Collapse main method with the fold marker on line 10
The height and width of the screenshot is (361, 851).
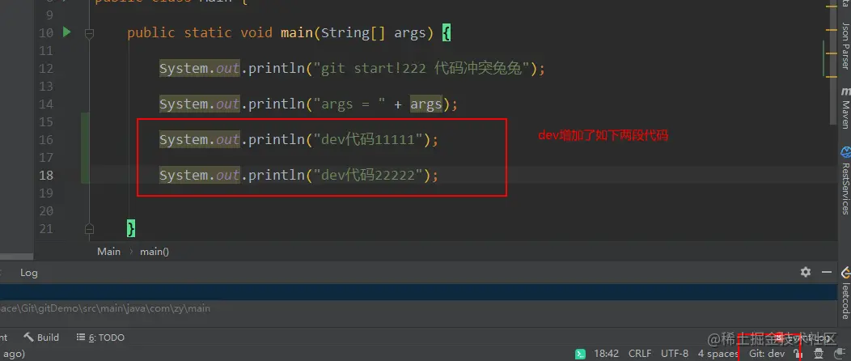90,34
